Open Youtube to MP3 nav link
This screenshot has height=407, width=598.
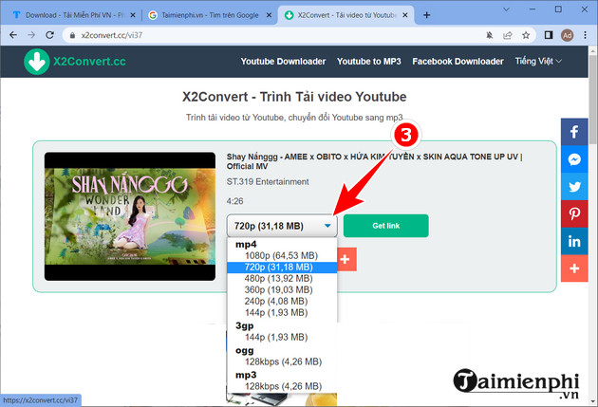coord(369,62)
